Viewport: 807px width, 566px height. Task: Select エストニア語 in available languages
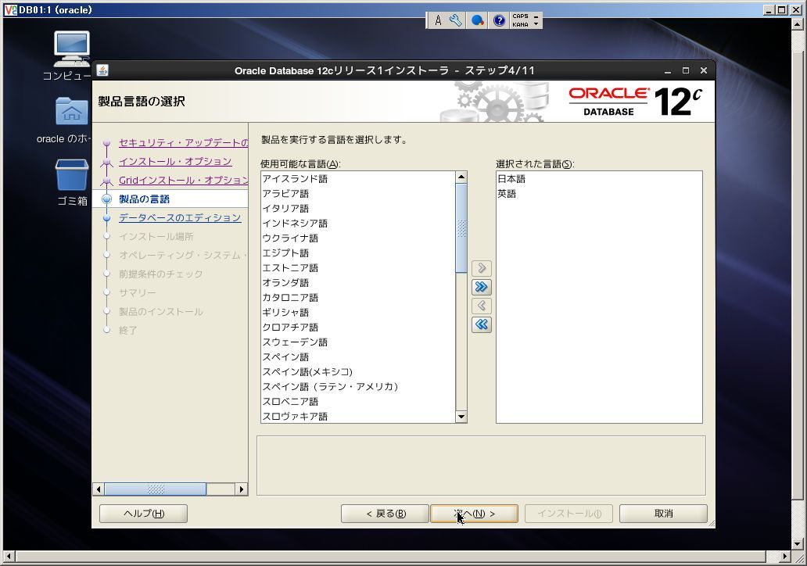tap(358, 268)
